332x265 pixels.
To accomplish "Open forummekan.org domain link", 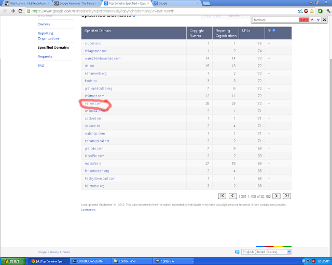I will click(97, 171).
